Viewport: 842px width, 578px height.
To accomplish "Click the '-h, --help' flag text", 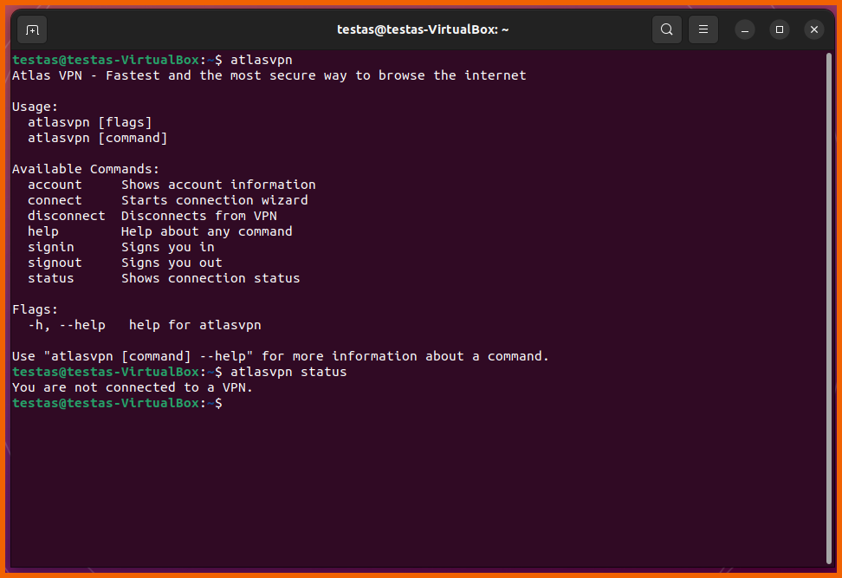I will pyautogui.click(x=66, y=325).
